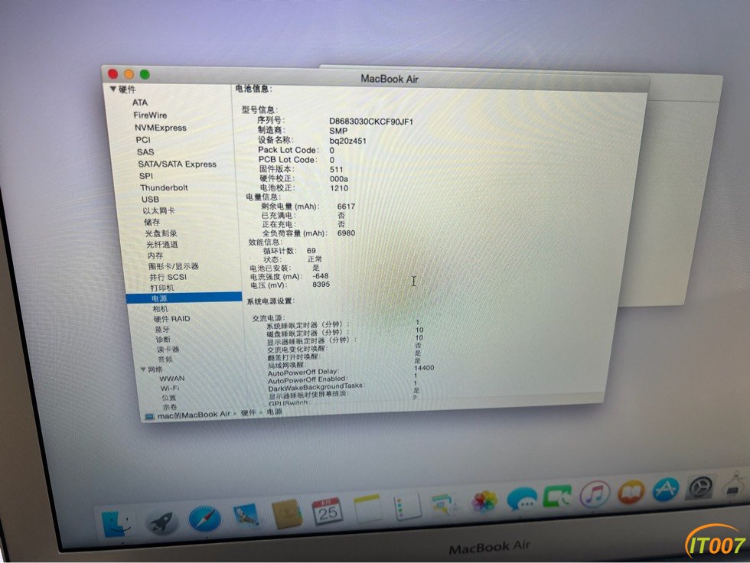The height and width of the screenshot is (563, 750).
Task: Select NVMExpress in the sidebar
Action: [x=160, y=128]
